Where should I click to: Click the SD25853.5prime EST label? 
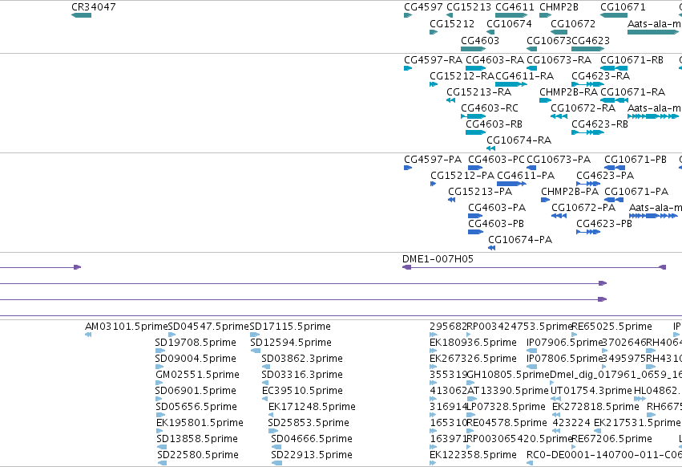pos(309,423)
